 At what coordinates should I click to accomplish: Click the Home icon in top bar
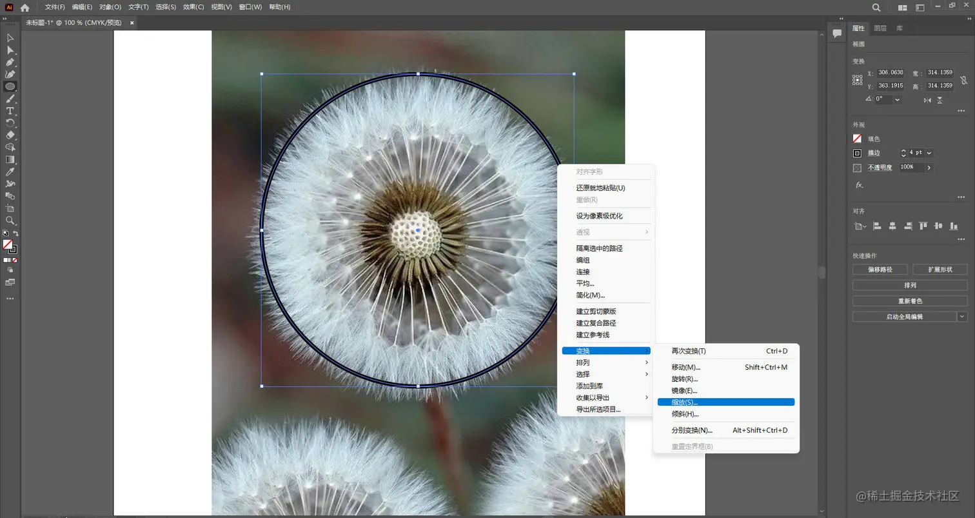click(x=25, y=7)
